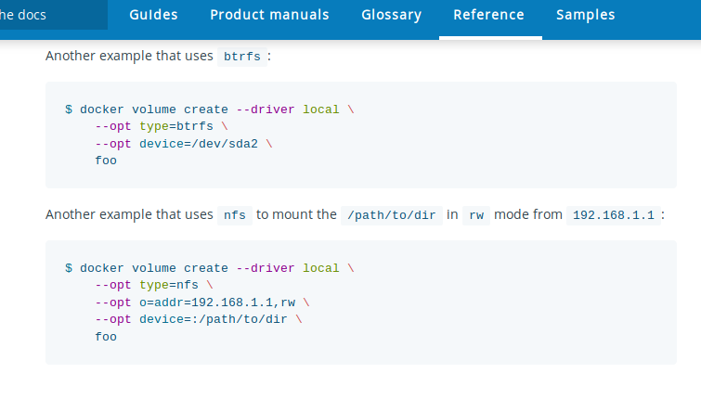Click the '--opt type=nfs' code line
Viewport: 701px width, 399px height.
click(x=154, y=285)
